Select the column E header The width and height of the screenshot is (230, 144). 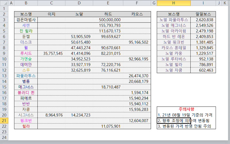[x=108, y=3]
